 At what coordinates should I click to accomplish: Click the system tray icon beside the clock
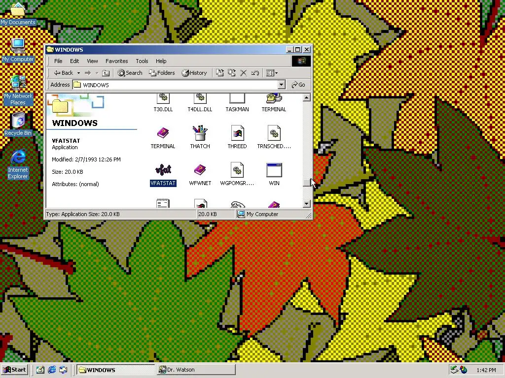pyautogui.click(x=464, y=370)
